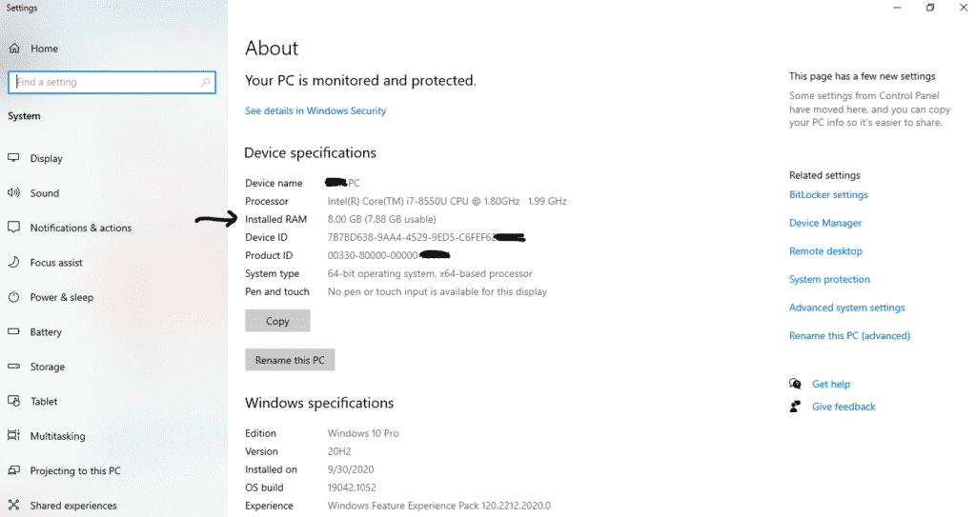Click the Display monitor icon

13,158
